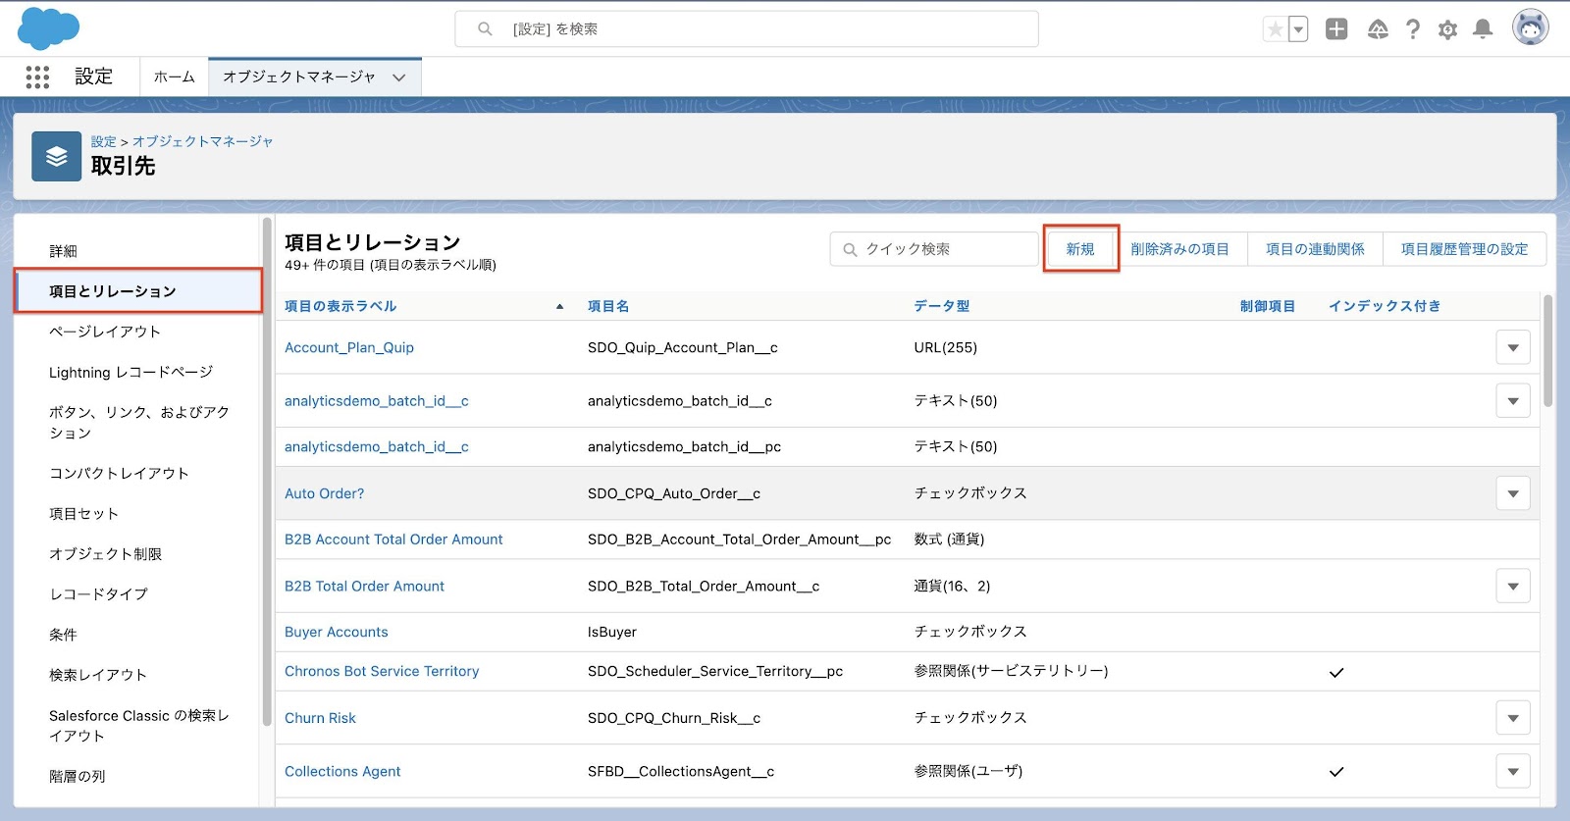Image resolution: width=1570 pixels, height=821 pixels.
Task: Click into the quick find field
Action: [934, 249]
